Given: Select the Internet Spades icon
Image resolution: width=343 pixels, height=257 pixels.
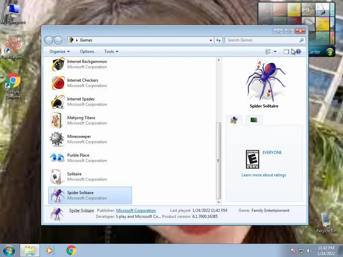Looking at the screenshot, I should [x=58, y=102].
